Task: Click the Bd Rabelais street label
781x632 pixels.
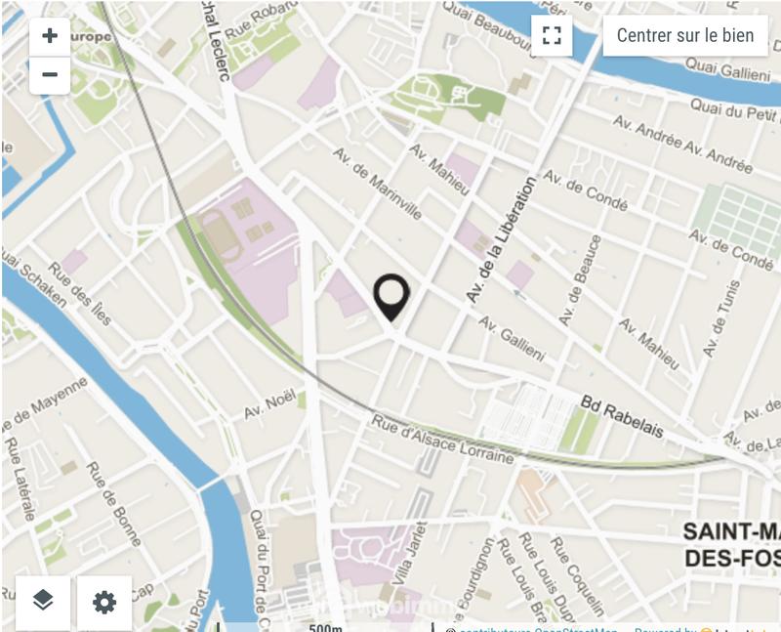Action: [622, 417]
